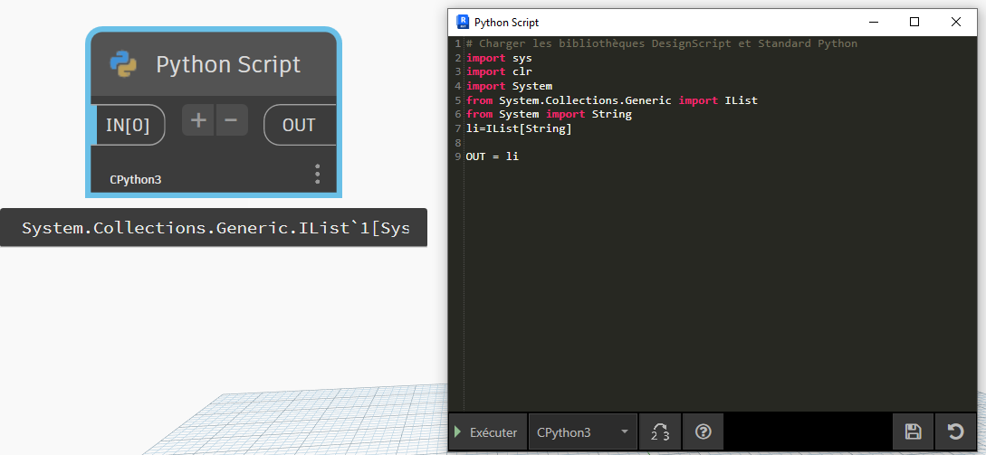Image resolution: width=986 pixels, height=455 pixels.
Task: Add an input port with the plus button
Action: point(198,120)
